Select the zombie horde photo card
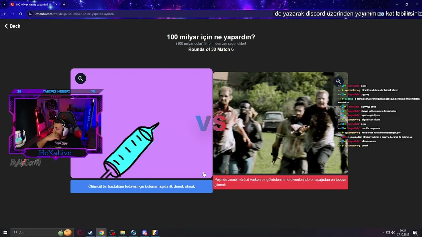The height and width of the screenshot is (237, 422). 280,123
